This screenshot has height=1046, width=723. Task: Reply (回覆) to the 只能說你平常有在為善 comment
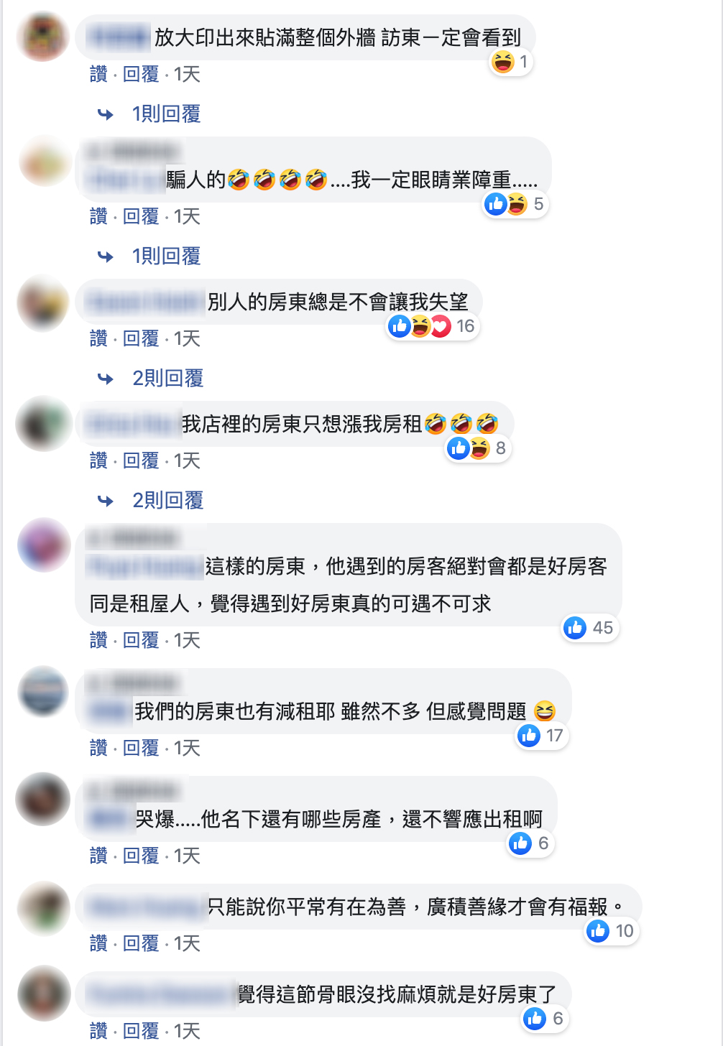141,943
